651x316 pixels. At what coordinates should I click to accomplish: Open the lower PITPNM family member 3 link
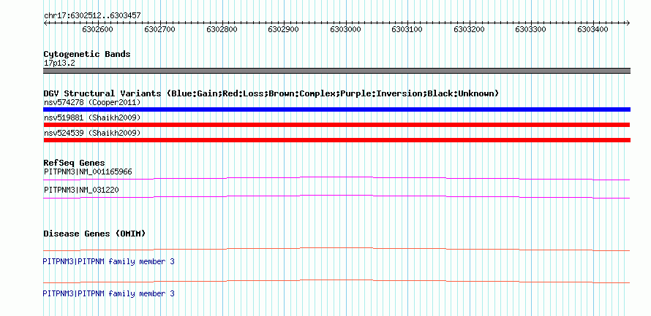(109, 293)
